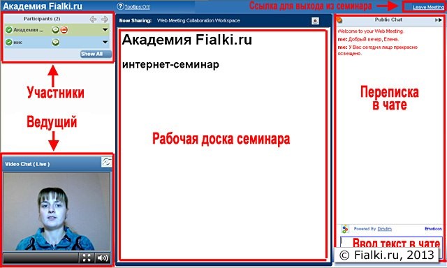Click green checkmark icon beside Академия participant
Viewport: 447px width, 268px height.
coord(9,29)
